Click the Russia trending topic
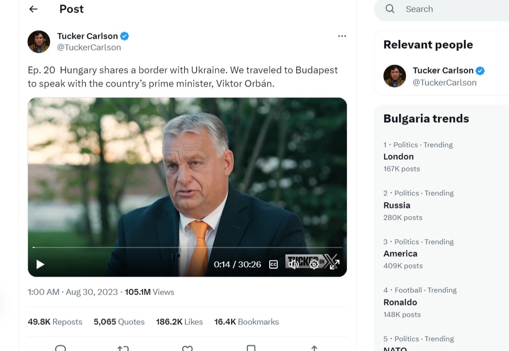 397,205
